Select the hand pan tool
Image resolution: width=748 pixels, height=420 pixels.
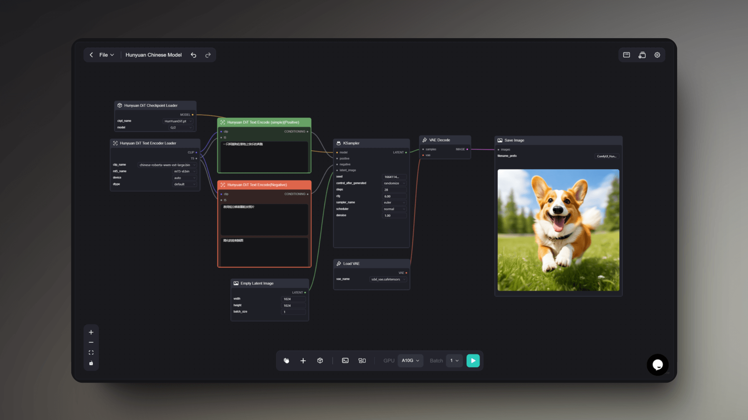pos(286,360)
